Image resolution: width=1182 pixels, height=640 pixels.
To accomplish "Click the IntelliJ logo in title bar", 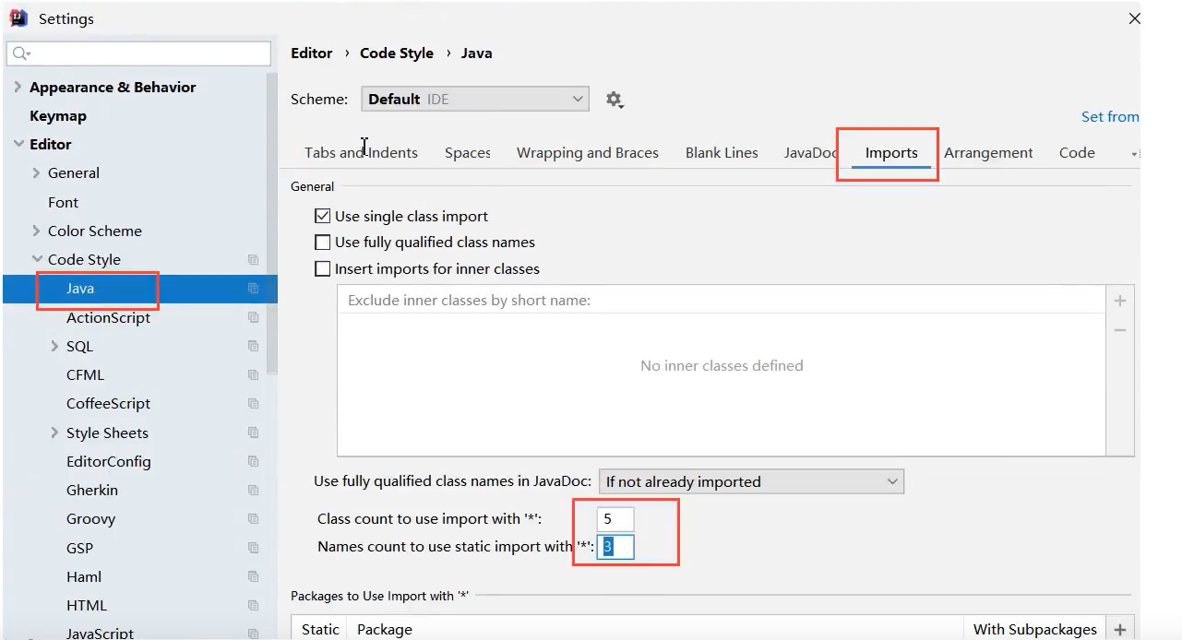I will tap(18, 18).
